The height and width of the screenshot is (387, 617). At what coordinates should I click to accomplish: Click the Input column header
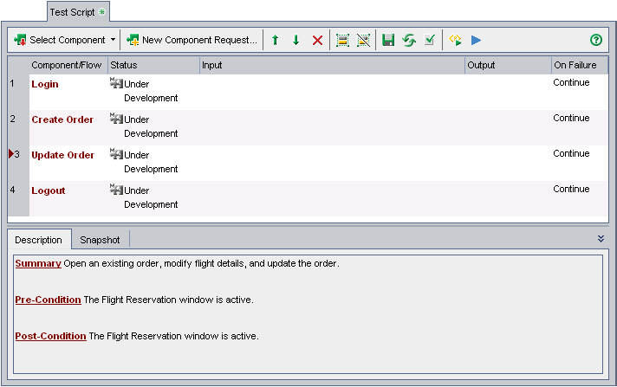click(x=331, y=65)
